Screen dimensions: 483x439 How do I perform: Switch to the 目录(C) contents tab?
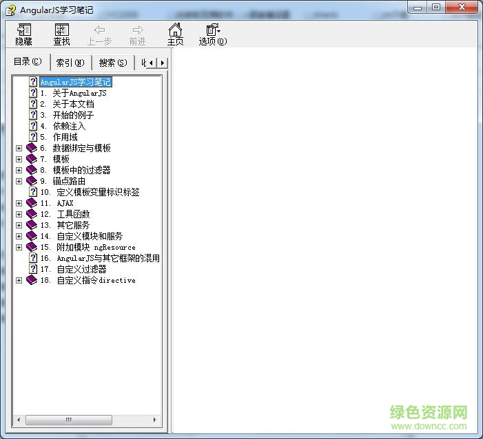[28, 62]
